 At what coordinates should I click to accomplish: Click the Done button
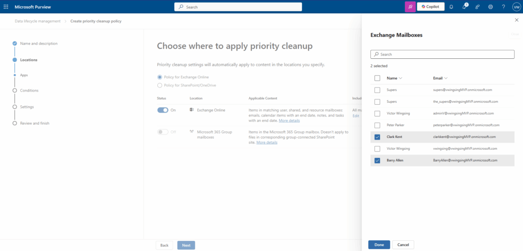pos(379,245)
